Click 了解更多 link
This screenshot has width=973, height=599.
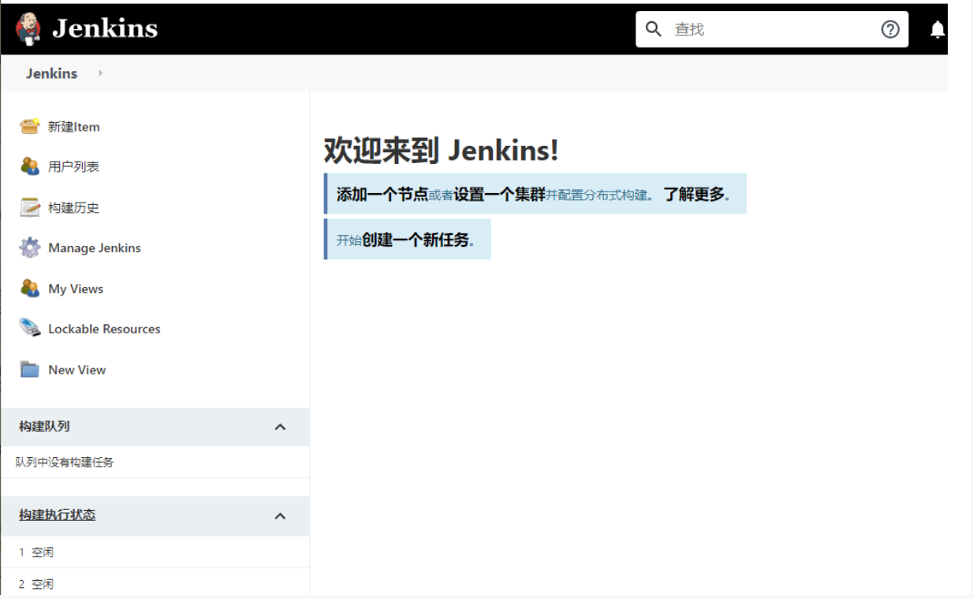693,194
